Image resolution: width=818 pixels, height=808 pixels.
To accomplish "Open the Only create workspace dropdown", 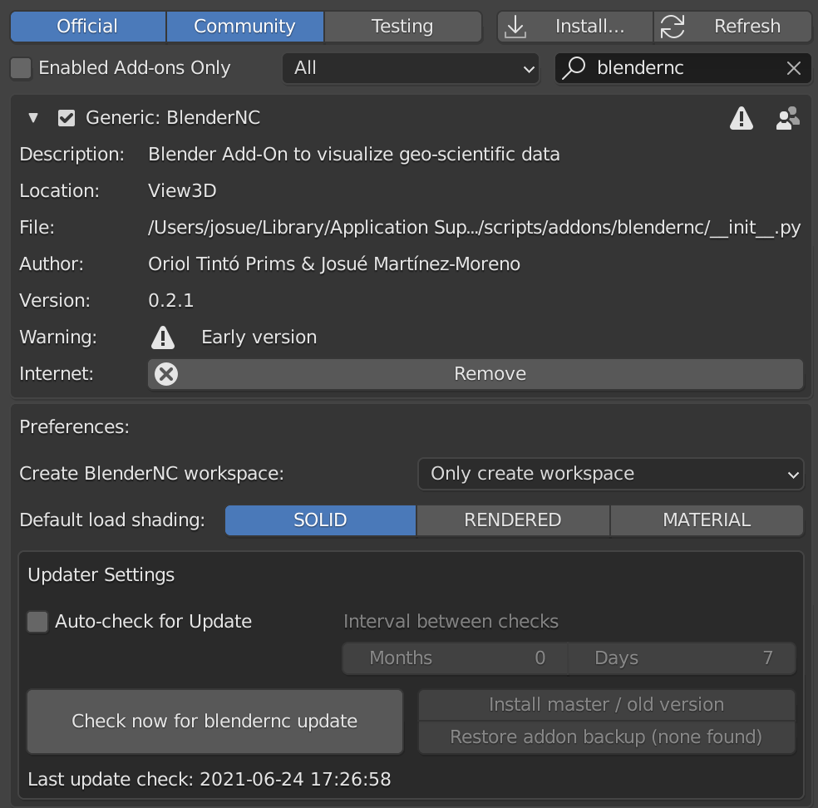I will (611, 474).
